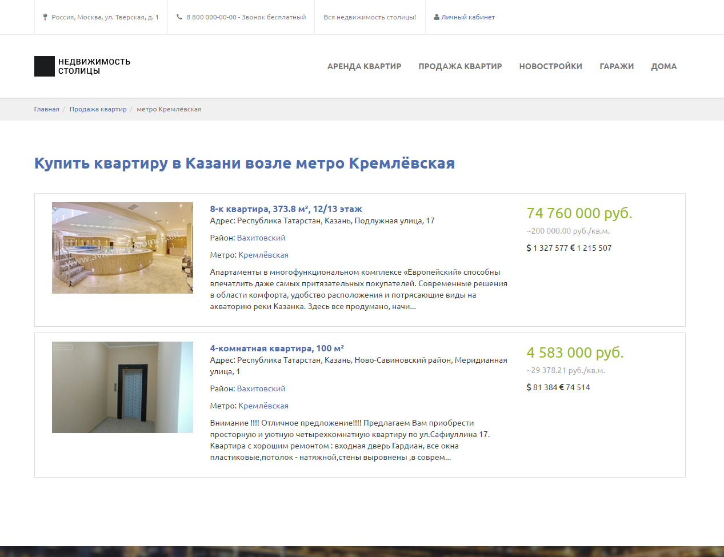
Task: Go to Продажа квартир section
Action: [460, 66]
